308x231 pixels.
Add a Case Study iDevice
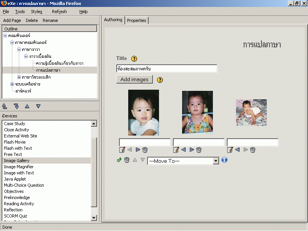click(x=15, y=124)
